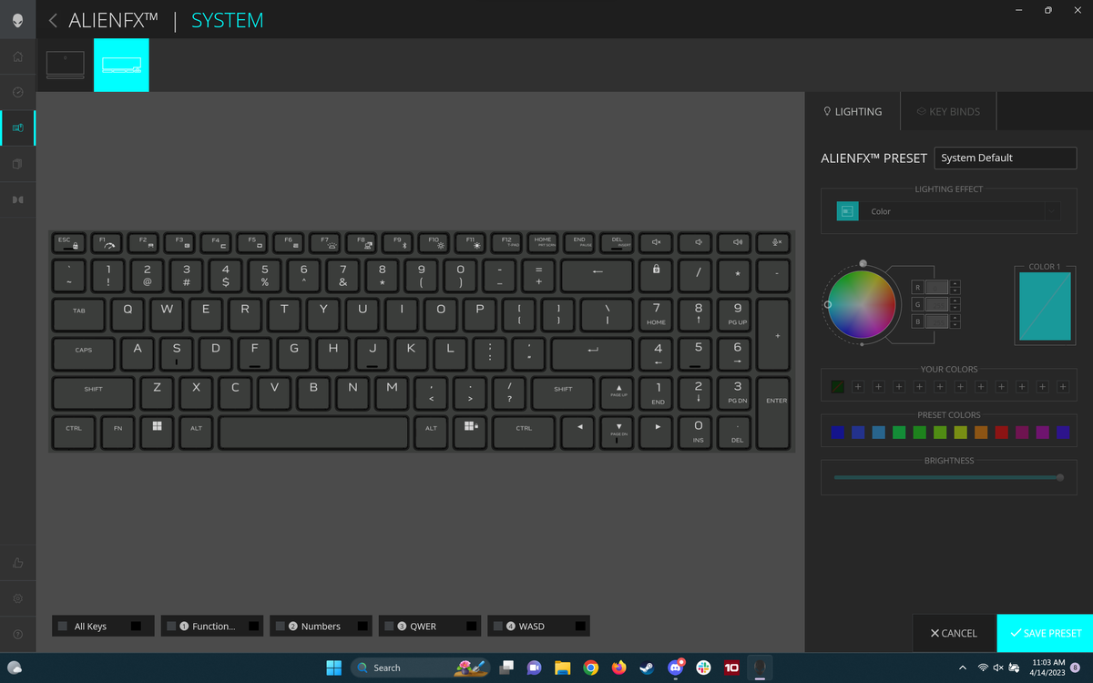
Task: Open the library pages sidebar icon
Action: 17,164
